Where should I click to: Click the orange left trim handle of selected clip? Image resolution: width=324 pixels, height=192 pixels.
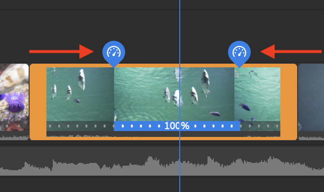click(38, 101)
